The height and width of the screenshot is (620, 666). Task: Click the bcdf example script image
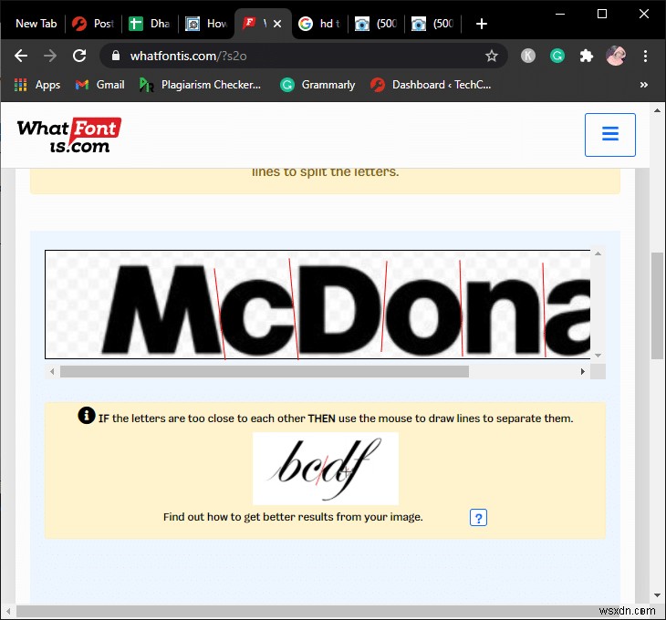pyautogui.click(x=326, y=469)
